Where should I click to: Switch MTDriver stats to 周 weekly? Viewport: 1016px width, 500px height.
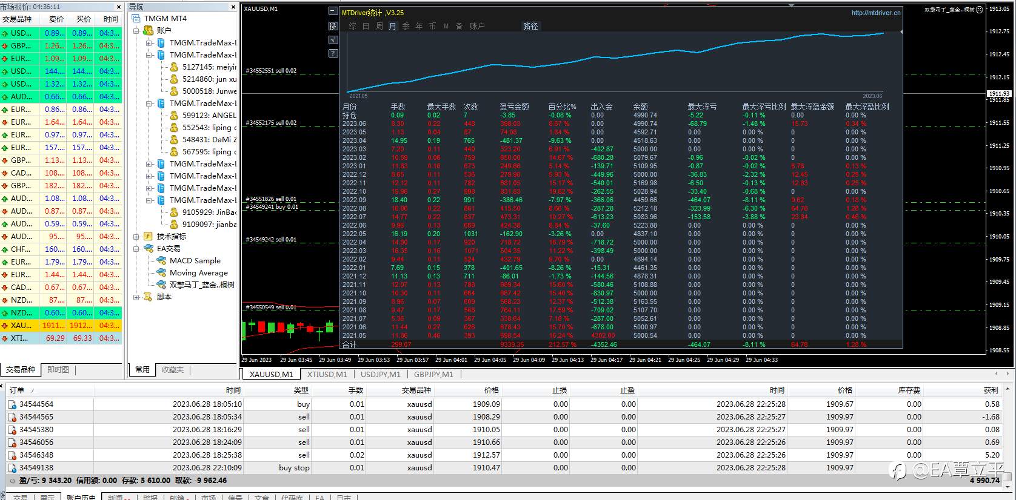pyautogui.click(x=379, y=26)
